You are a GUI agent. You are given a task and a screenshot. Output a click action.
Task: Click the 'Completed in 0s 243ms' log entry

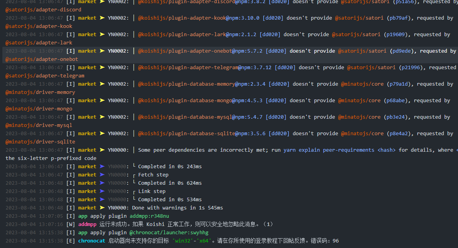pyautogui.click(x=170, y=166)
